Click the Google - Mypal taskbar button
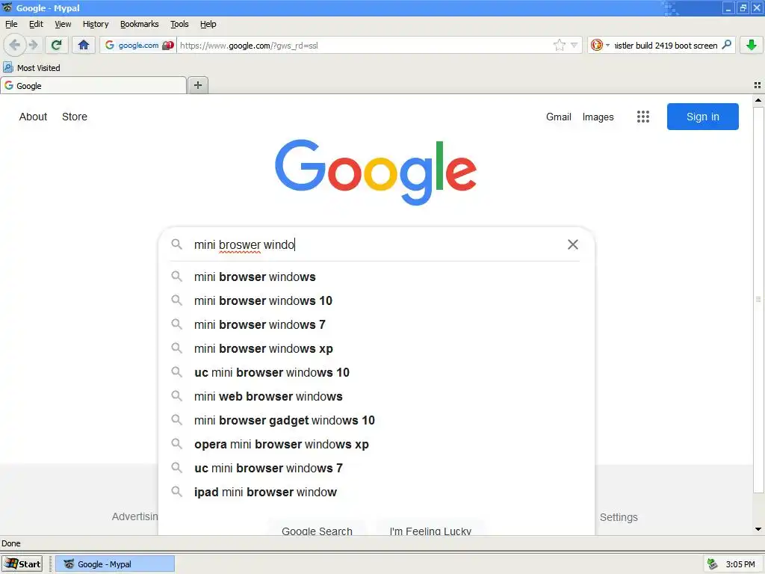 114,564
